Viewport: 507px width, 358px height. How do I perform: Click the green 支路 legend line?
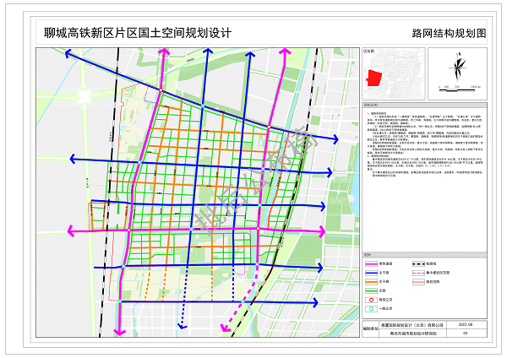372,292
